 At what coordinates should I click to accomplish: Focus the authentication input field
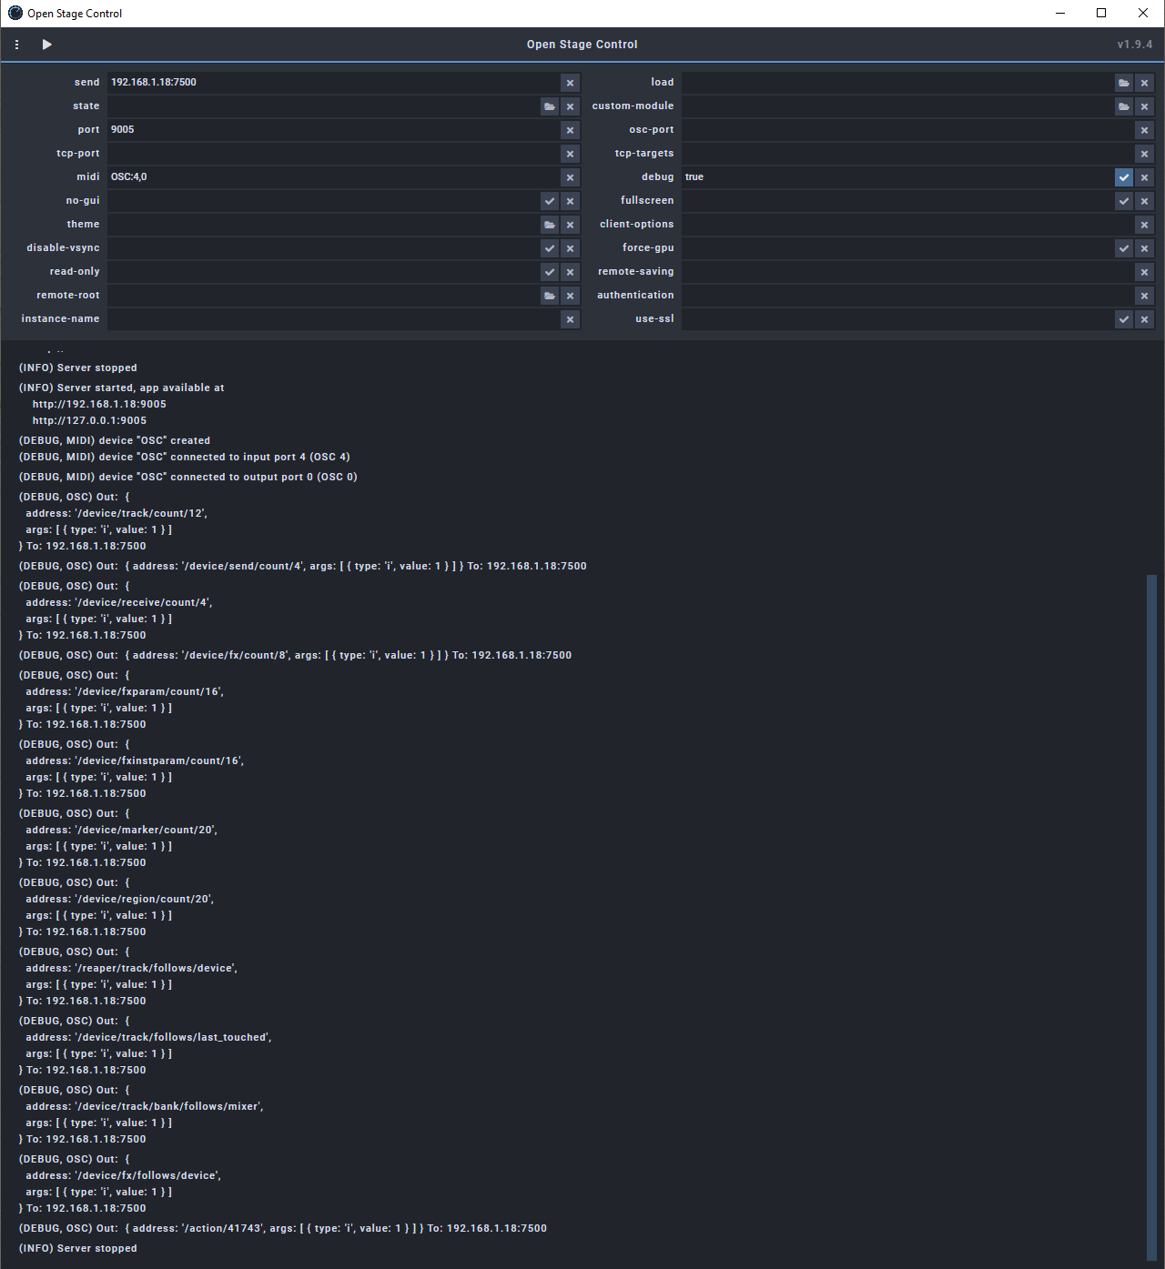click(907, 296)
